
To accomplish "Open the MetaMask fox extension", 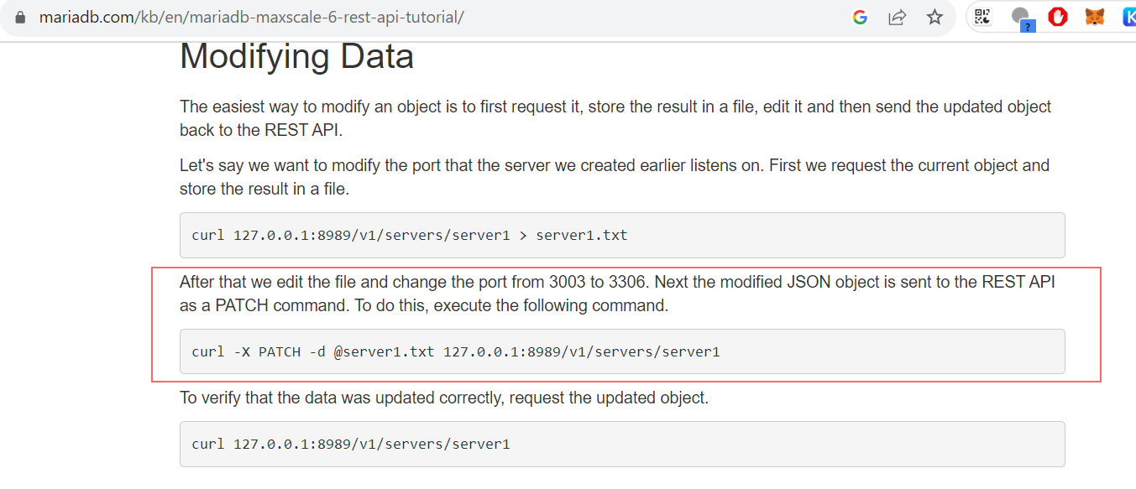I will pos(1095,16).
